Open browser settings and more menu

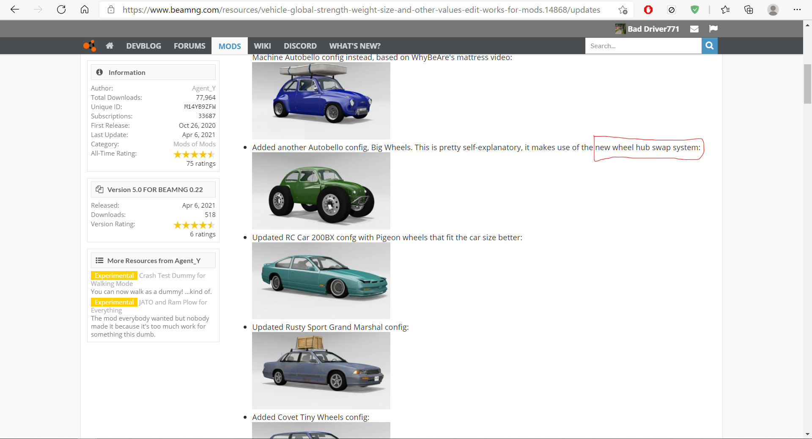[x=797, y=9]
